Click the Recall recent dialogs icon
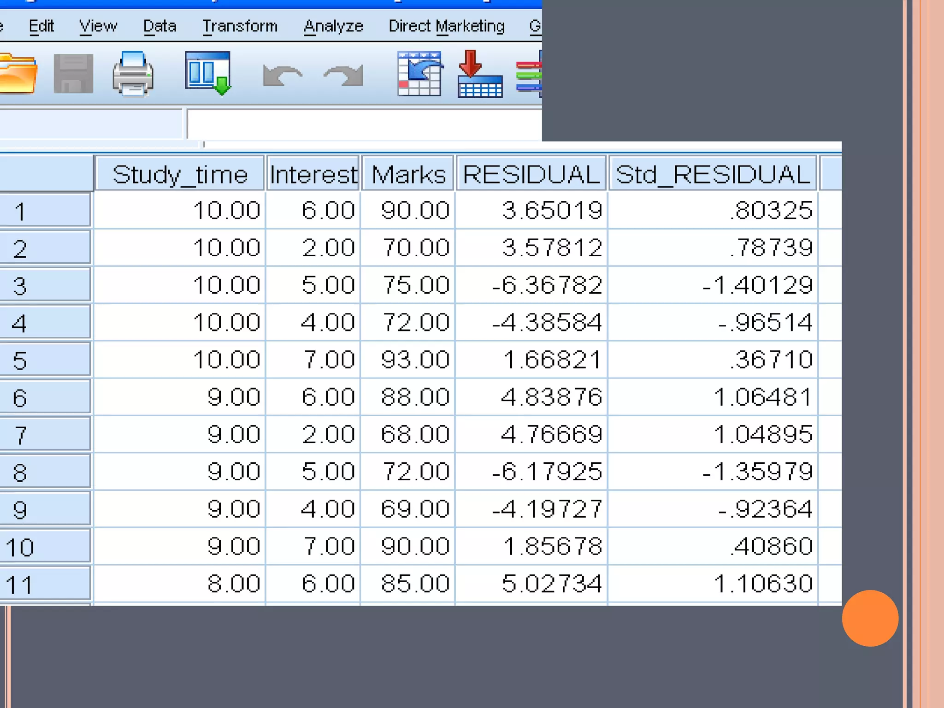944x708 pixels. (208, 73)
